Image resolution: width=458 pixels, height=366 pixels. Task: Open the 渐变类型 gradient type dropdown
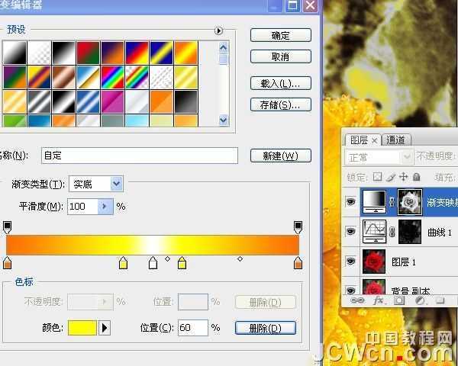[116, 184]
